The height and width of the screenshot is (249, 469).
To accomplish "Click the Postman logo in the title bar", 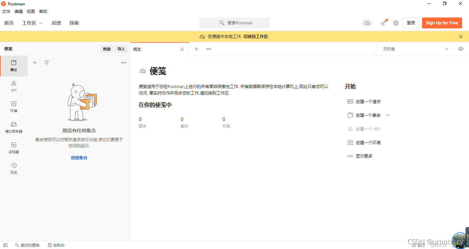I will tap(4, 4).
